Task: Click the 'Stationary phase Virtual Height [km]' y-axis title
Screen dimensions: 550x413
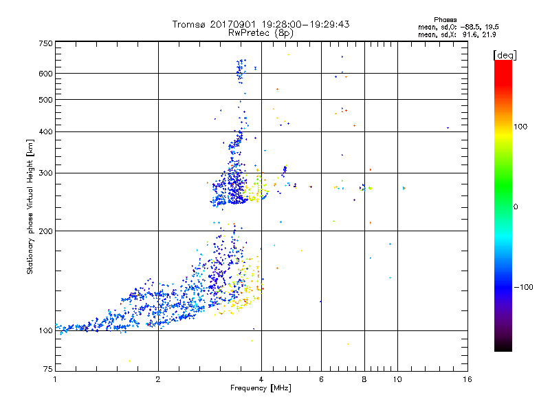Action: coord(30,206)
